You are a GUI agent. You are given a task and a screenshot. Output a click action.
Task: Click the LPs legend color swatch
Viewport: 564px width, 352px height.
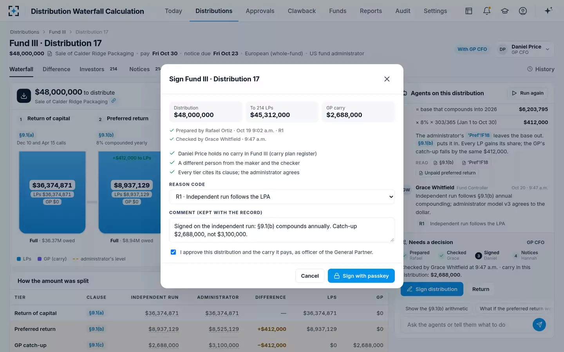click(19, 259)
